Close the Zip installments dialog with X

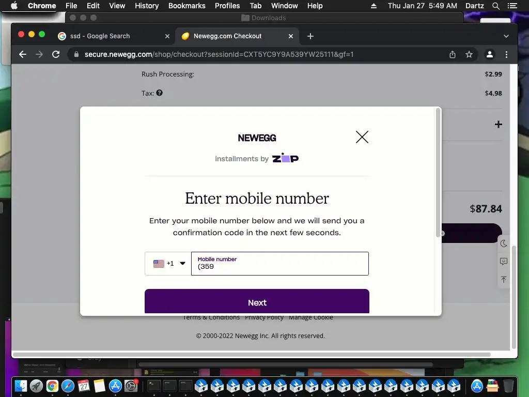362,137
